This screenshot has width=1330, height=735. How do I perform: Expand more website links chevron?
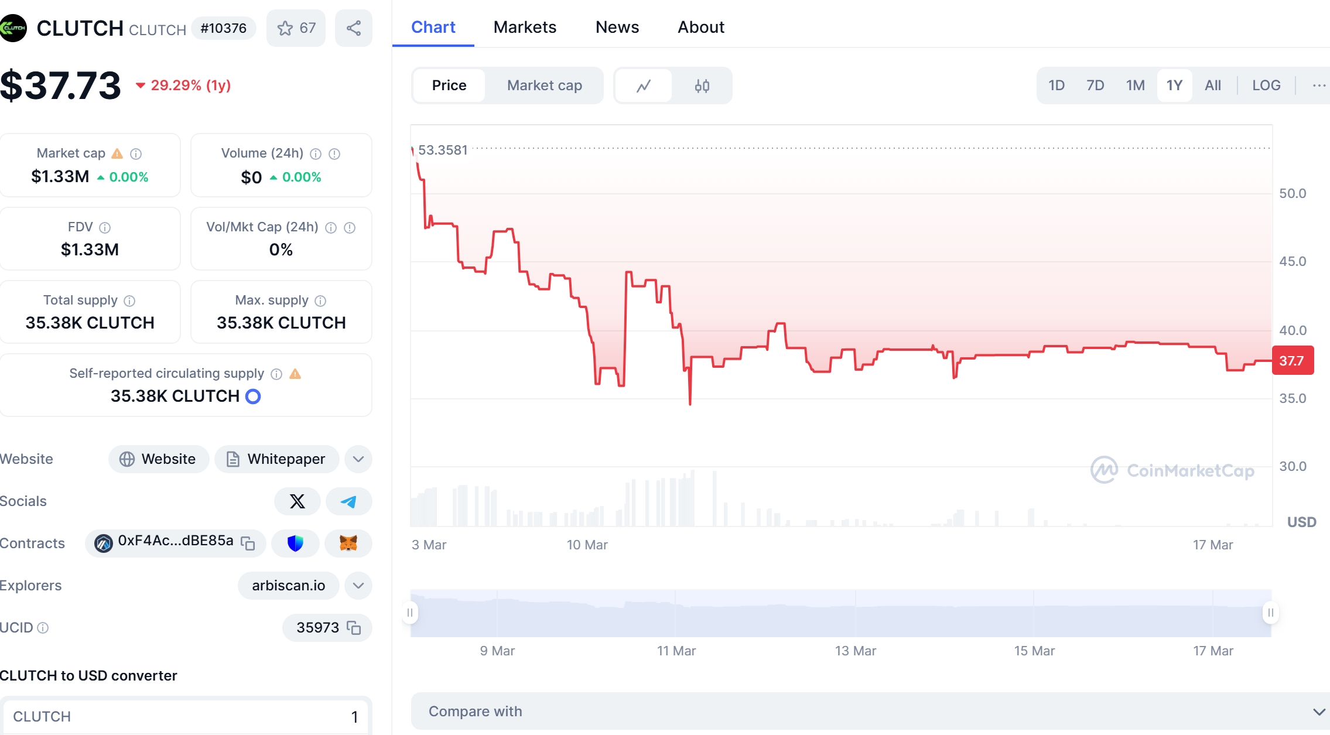(358, 459)
